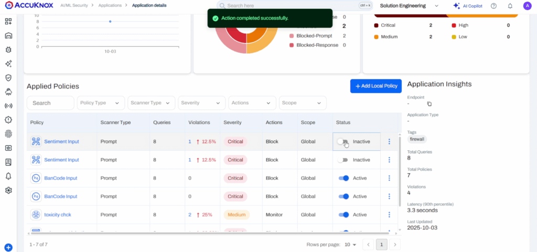This screenshot has height=252, width=537.
Task: Click the Blocked-Prompt legend swatch
Action: pyautogui.click(x=292, y=36)
